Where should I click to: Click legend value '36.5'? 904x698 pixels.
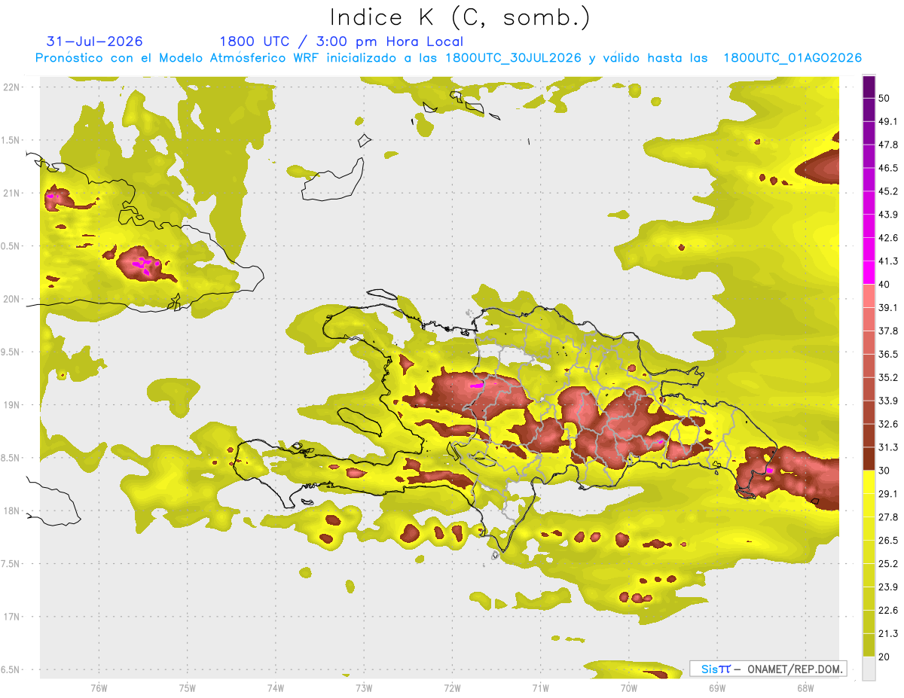click(x=888, y=354)
